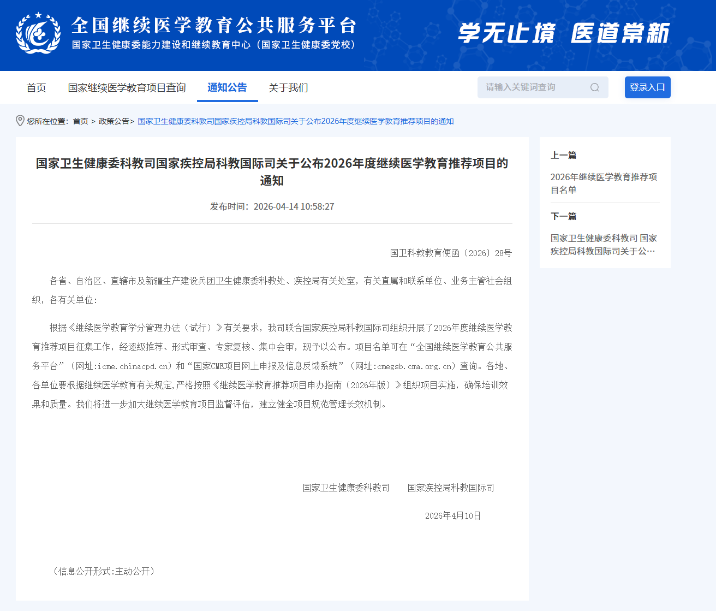Click the document number 国卫科教教育便函 line
Image resolution: width=716 pixels, height=611 pixels.
pos(451,253)
